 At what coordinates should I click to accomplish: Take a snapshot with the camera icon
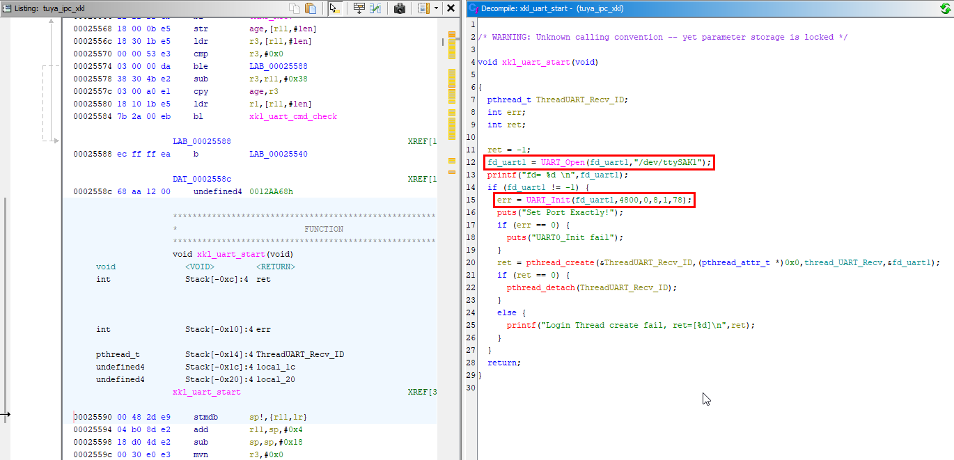tap(400, 8)
